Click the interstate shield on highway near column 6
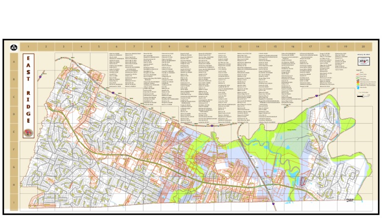The width and height of the screenshot is (382, 218). pos(113,93)
